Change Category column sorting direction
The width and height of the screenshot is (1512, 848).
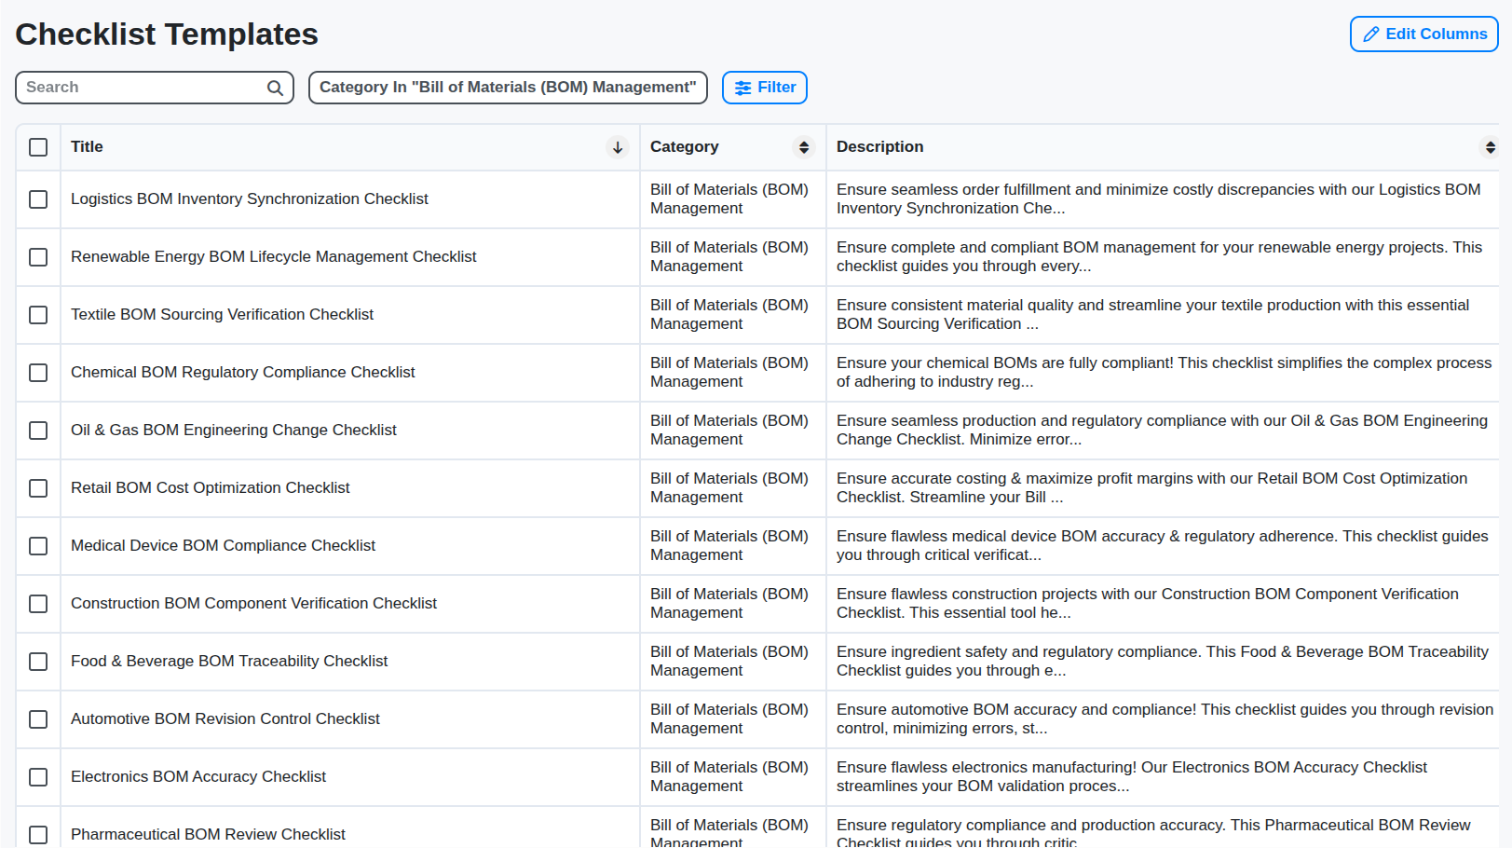[x=804, y=147]
